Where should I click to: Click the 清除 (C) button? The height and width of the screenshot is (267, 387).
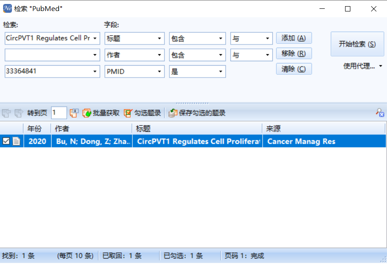click(294, 69)
